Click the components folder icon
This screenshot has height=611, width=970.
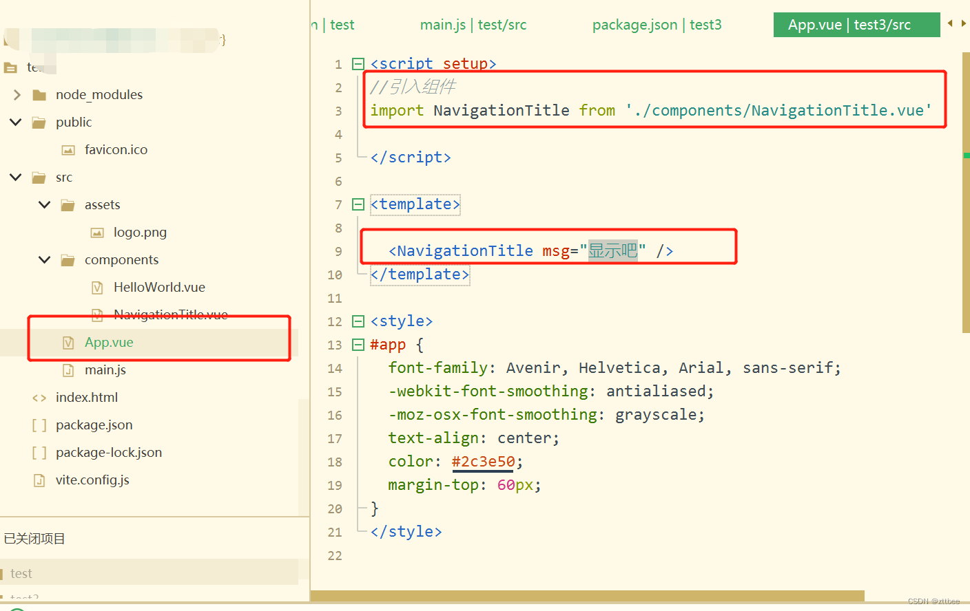tap(68, 260)
